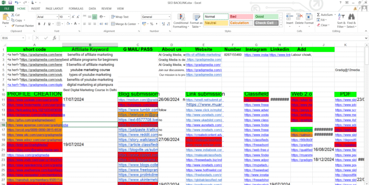
Task: Click the Insert Function fx icon
Action: (54, 38)
